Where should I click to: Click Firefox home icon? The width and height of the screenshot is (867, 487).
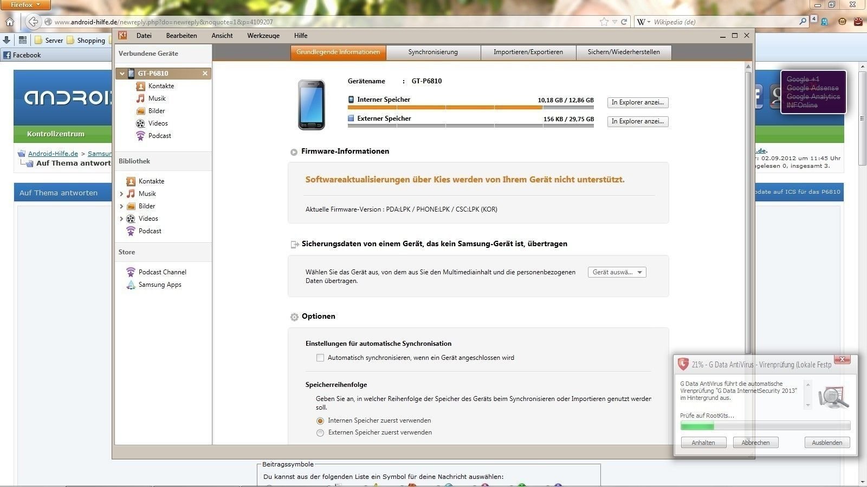(x=9, y=22)
